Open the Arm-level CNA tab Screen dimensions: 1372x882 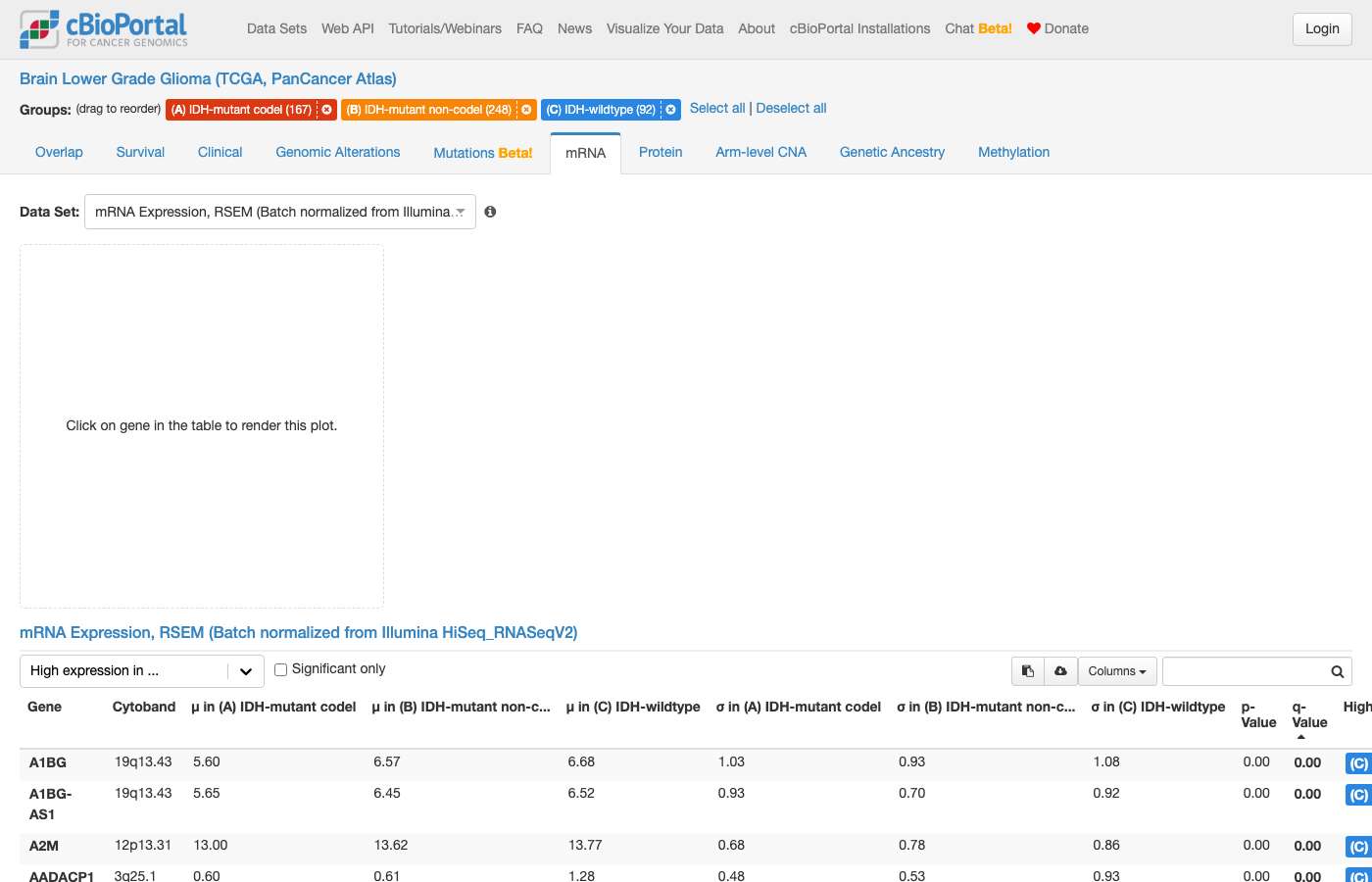point(761,152)
